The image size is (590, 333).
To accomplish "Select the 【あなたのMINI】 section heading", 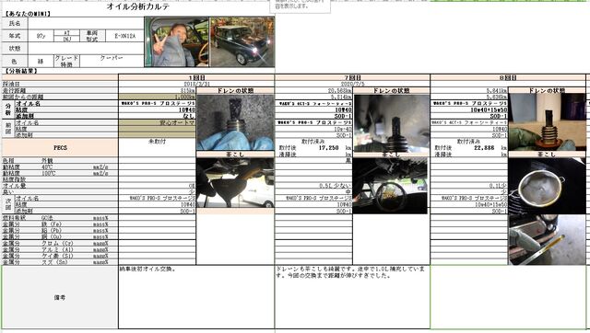I will [28, 14].
